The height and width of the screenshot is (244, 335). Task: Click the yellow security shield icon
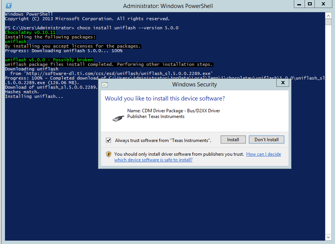[109, 154]
